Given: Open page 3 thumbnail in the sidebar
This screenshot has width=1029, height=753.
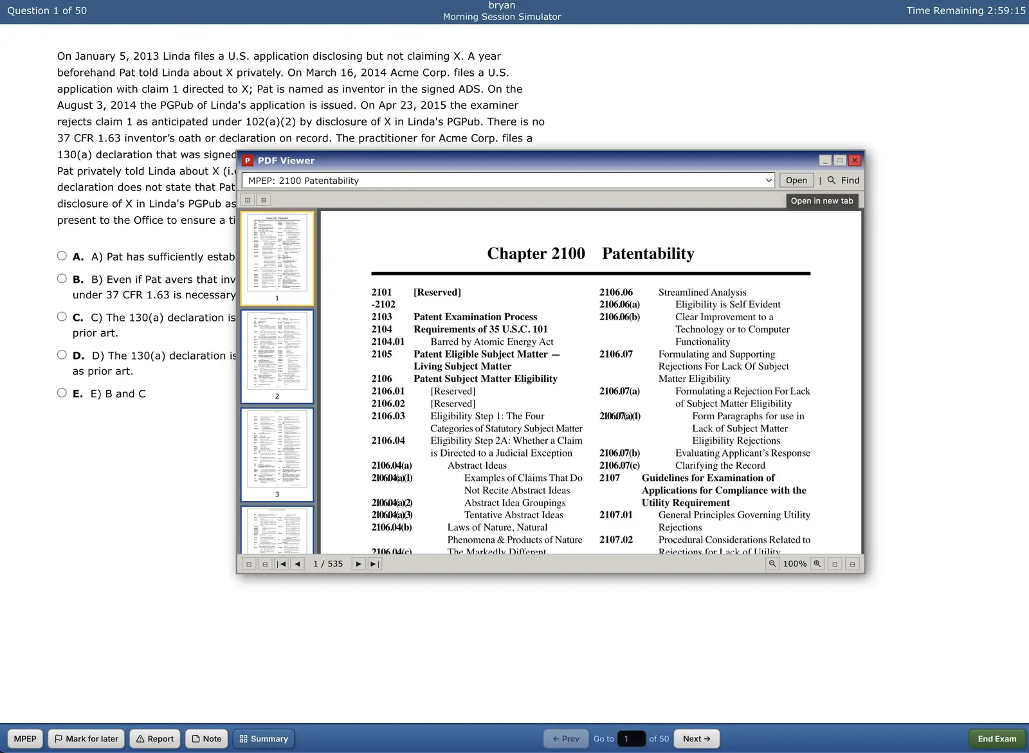Looking at the screenshot, I should 277,455.
